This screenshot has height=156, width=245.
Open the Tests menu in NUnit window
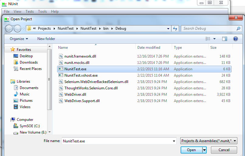(x=29, y=12)
